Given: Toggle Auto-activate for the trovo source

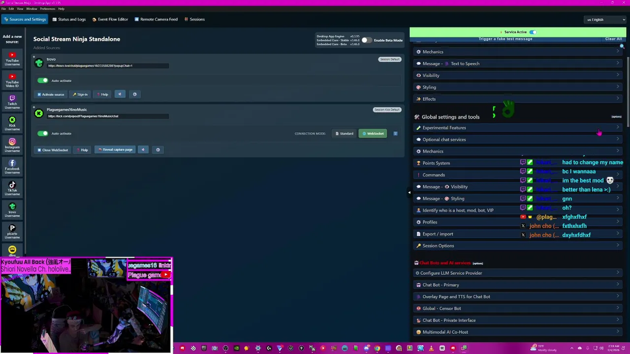Looking at the screenshot, I should pyautogui.click(x=43, y=81).
